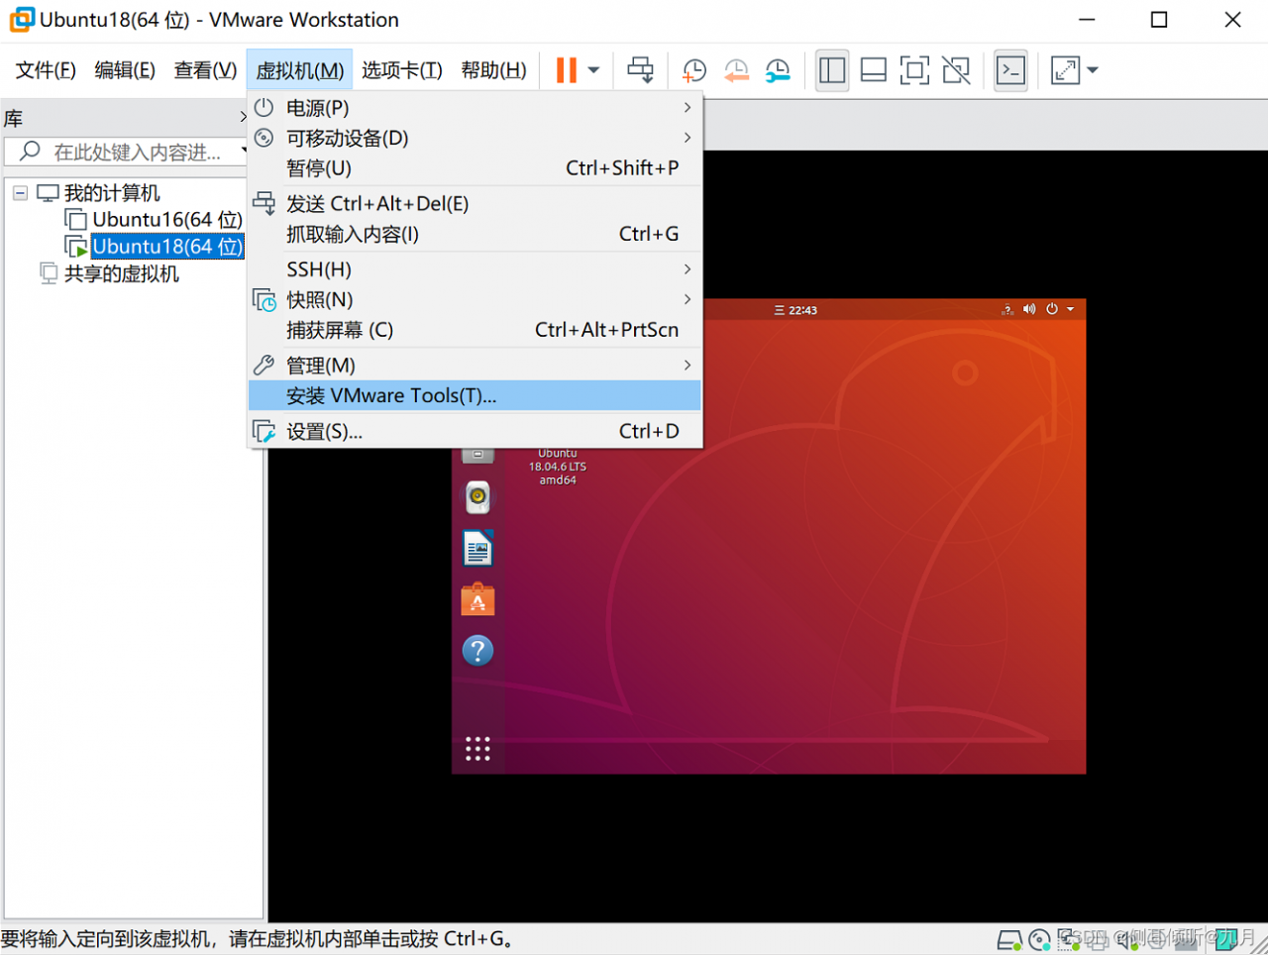Choose 捕获屏幕 (C) menu entry

[475, 330]
